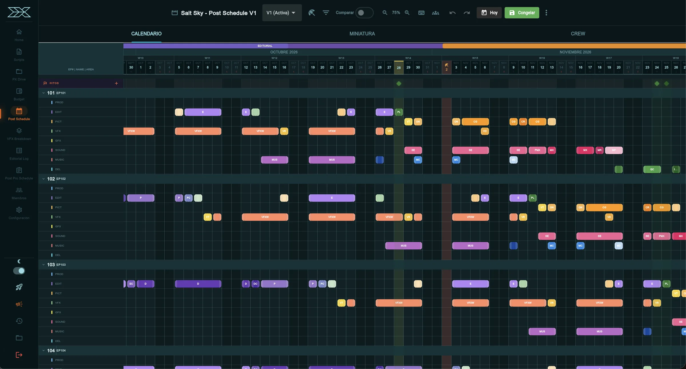Click the crew people icon in toolbar
The image size is (686, 369).
tap(435, 13)
